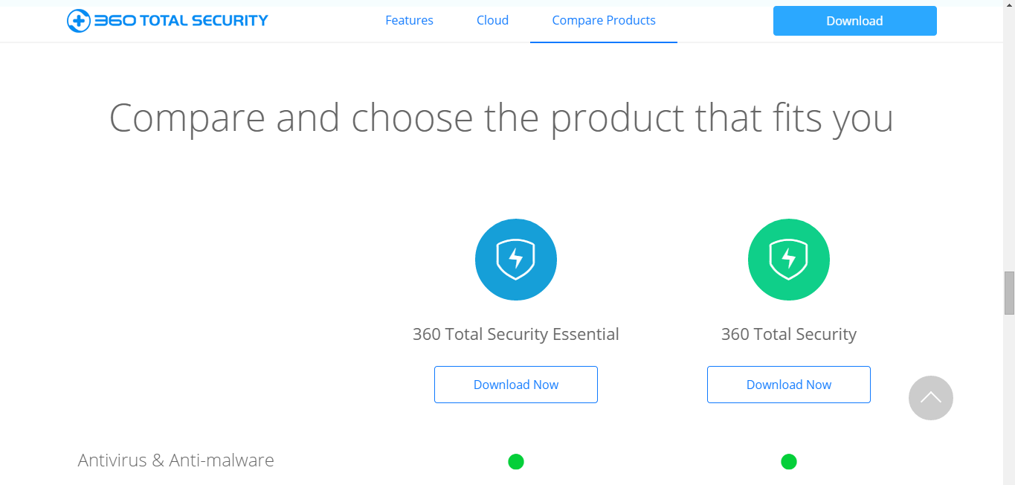Download Now for 360 Total Security Essential
Viewport: 1015px width, 485px height.
point(515,385)
